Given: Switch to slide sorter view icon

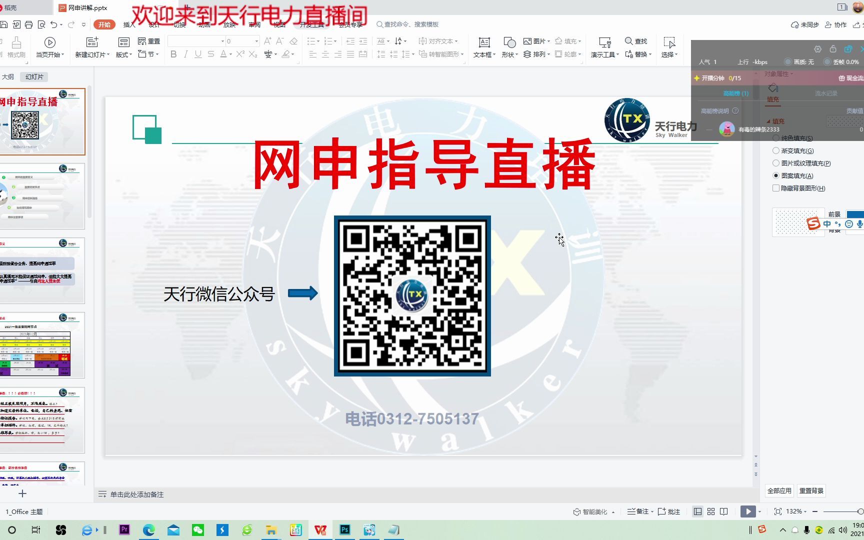Looking at the screenshot, I should click(711, 511).
